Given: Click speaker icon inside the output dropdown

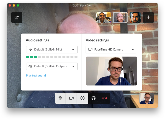Looking at the screenshot, I should pos(30,66).
